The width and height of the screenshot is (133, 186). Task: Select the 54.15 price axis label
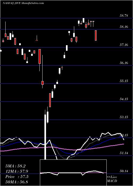pyautogui.click(x=124, y=99)
